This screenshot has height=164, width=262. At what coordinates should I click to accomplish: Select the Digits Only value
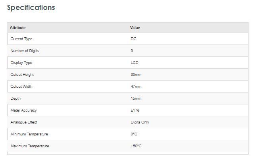(140, 122)
